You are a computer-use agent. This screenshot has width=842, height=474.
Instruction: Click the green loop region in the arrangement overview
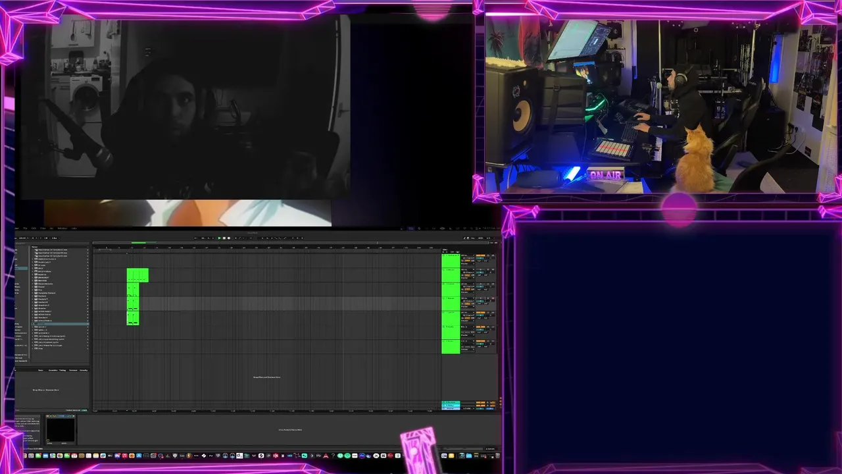coord(139,242)
